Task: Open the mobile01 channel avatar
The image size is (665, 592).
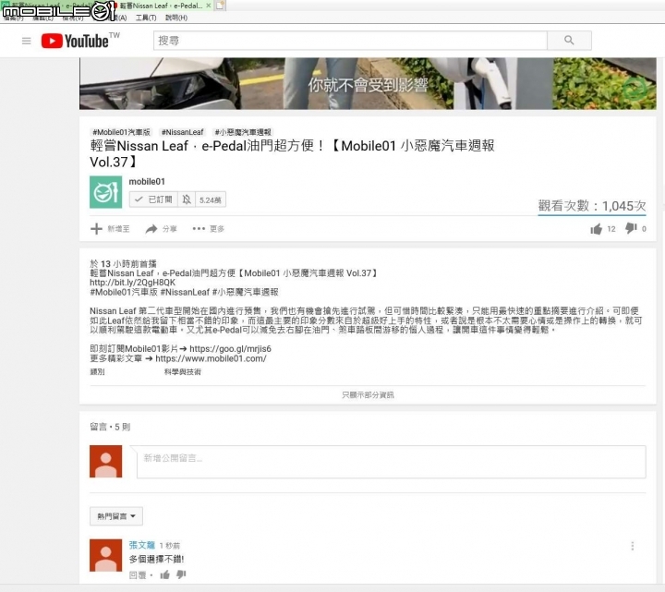Action: [105, 192]
